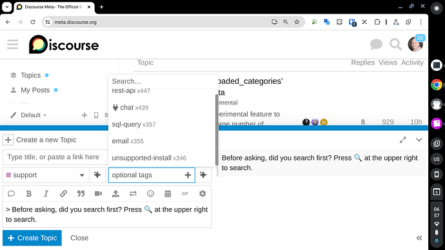Collapse the composer with the chevron

(419, 140)
